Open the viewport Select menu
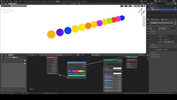 click(17, 6)
